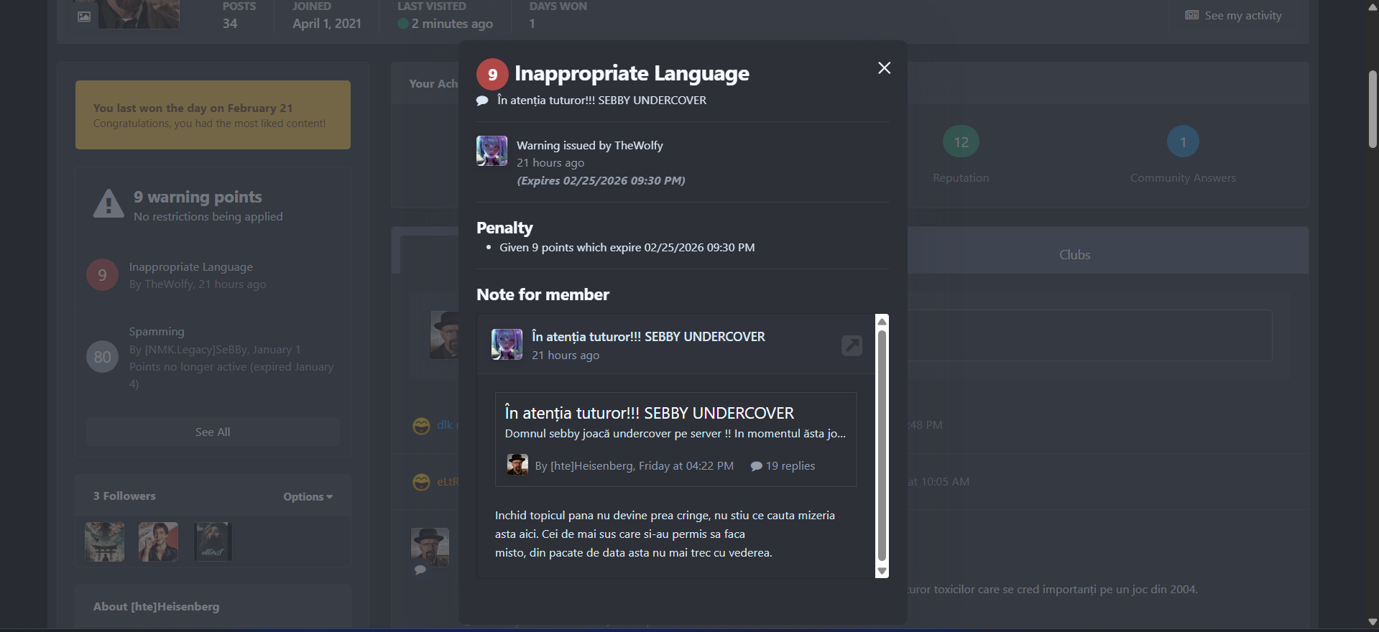The image size is (1379, 632).
Task: Click the replies bubble icon next to 19 replies
Action: coord(756,466)
